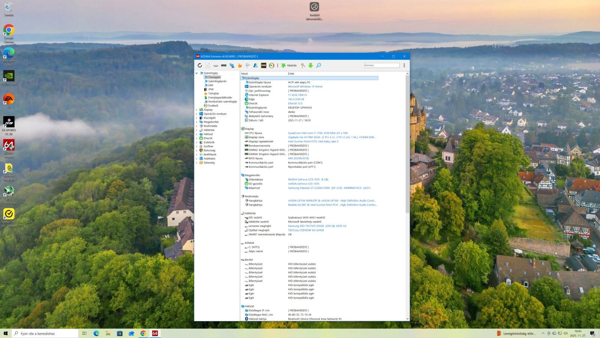This screenshot has width=600, height=338.
Task: Open the notification center icon
Action: click(592, 333)
